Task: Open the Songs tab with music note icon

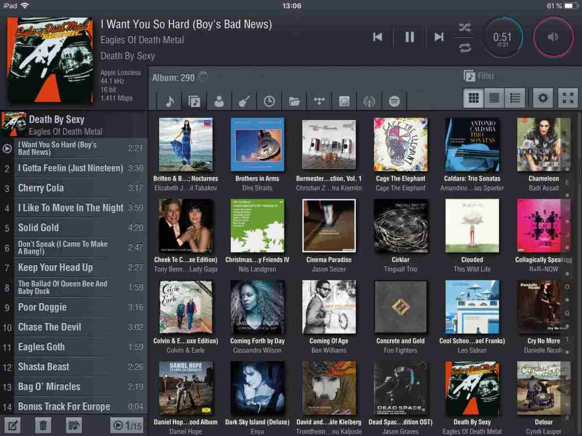Action: tap(170, 101)
